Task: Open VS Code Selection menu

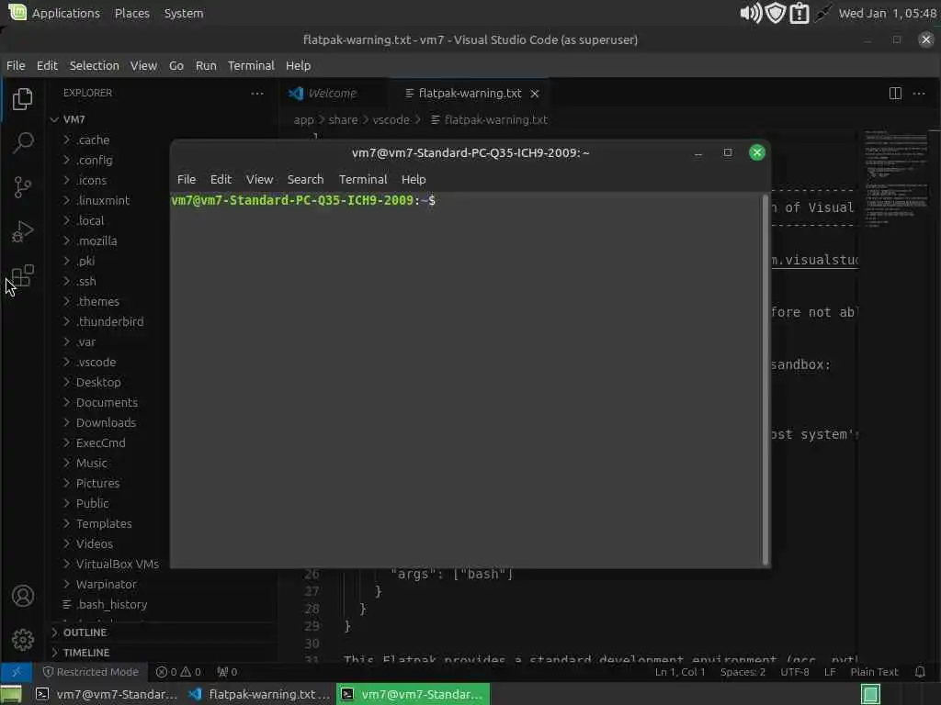Action: click(95, 65)
